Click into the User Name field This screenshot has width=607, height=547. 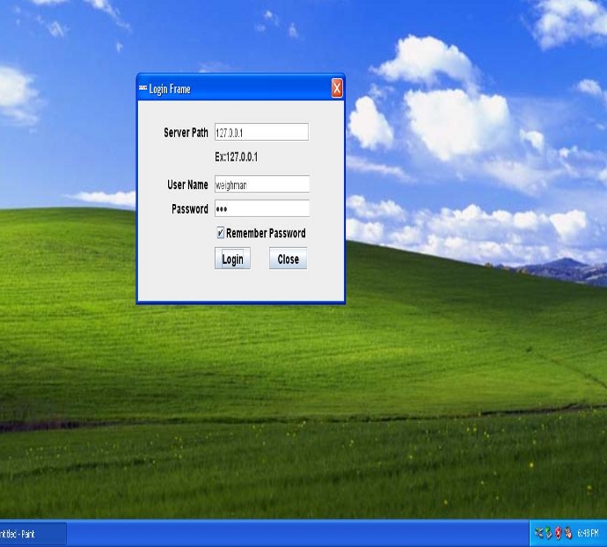pyautogui.click(x=261, y=185)
